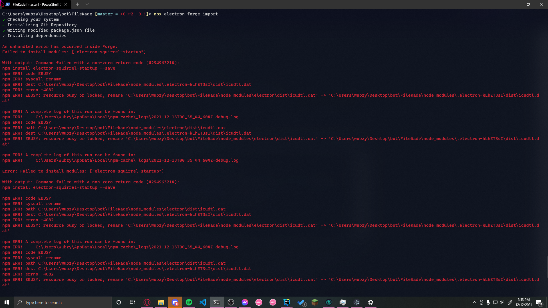The width and height of the screenshot is (548, 308).
Task: Close the FileKade PowerShell tab
Action: [66, 4]
